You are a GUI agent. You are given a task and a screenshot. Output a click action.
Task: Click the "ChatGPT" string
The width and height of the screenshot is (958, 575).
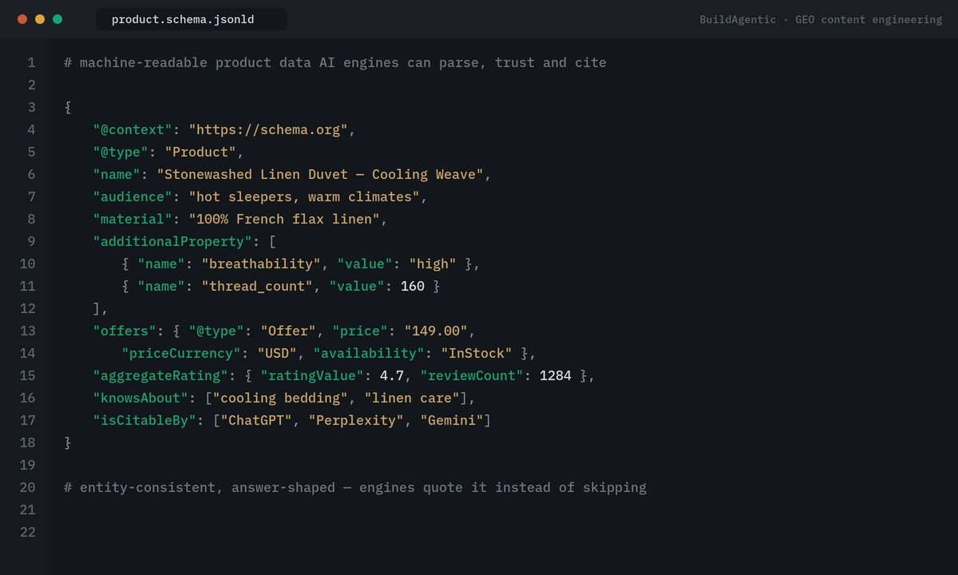256,420
